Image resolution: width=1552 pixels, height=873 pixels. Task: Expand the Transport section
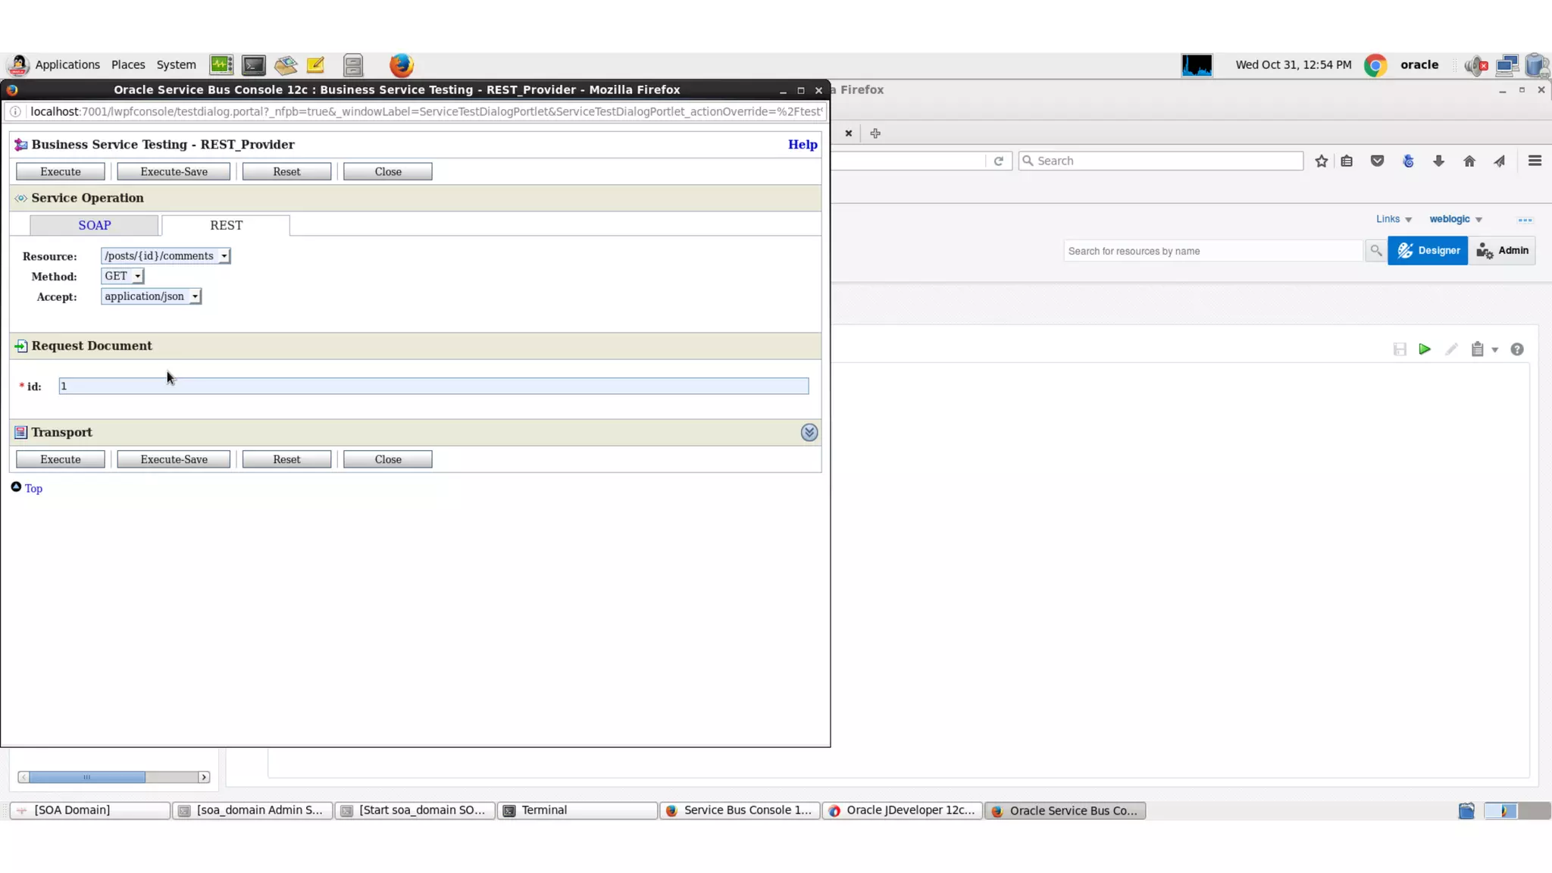(x=809, y=433)
